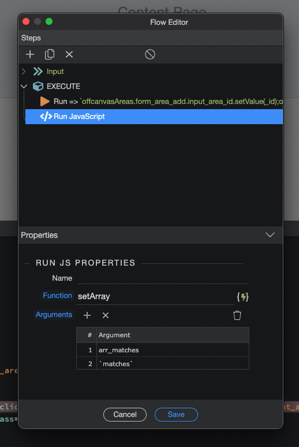Select the `matches` argument row
Screen dimensions: 299x447
click(163, 363)
